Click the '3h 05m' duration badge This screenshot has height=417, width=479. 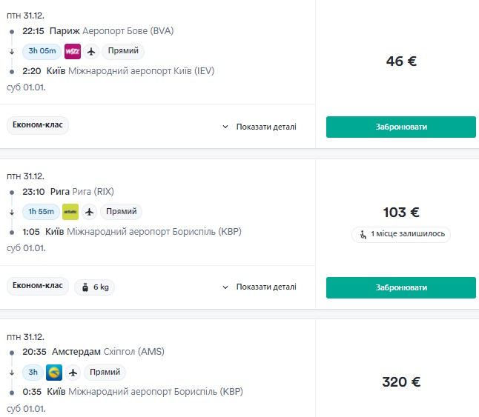[x=42, y=51]
